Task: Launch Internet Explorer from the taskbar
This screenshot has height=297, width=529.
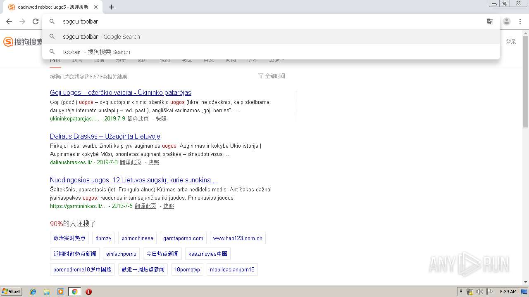Action: click(33, 292)
